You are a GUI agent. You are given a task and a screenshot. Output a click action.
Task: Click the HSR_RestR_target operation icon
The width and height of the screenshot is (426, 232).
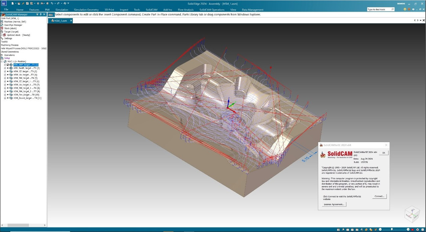point(11,68)
